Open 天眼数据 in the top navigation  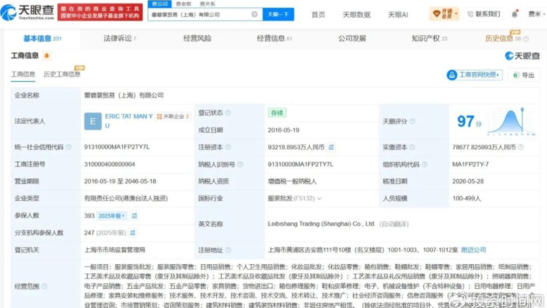click(x=357, y=15)
